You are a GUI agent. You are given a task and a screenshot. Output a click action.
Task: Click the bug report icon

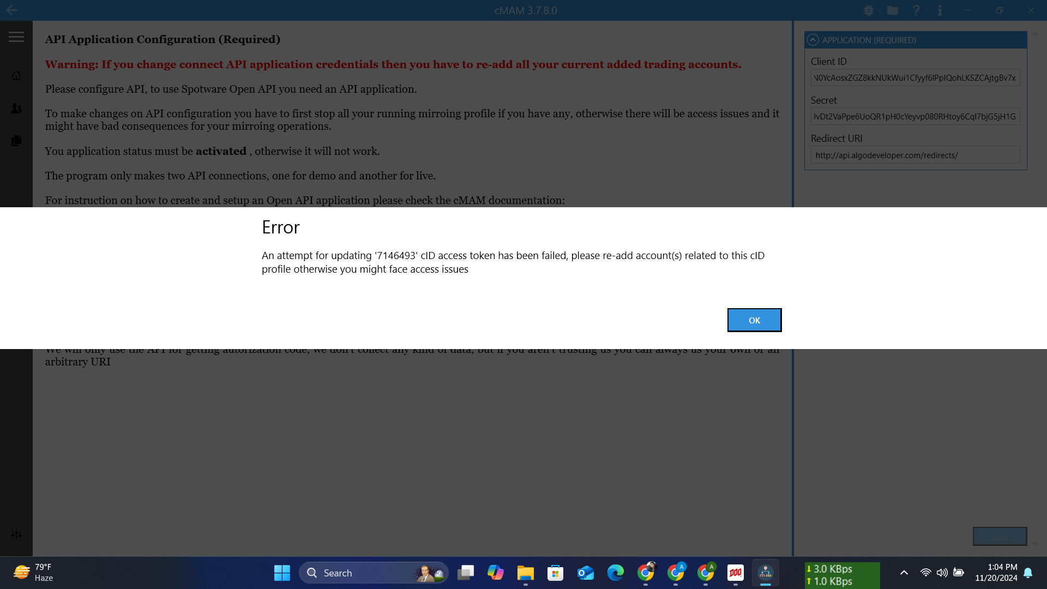click(869, 10)
